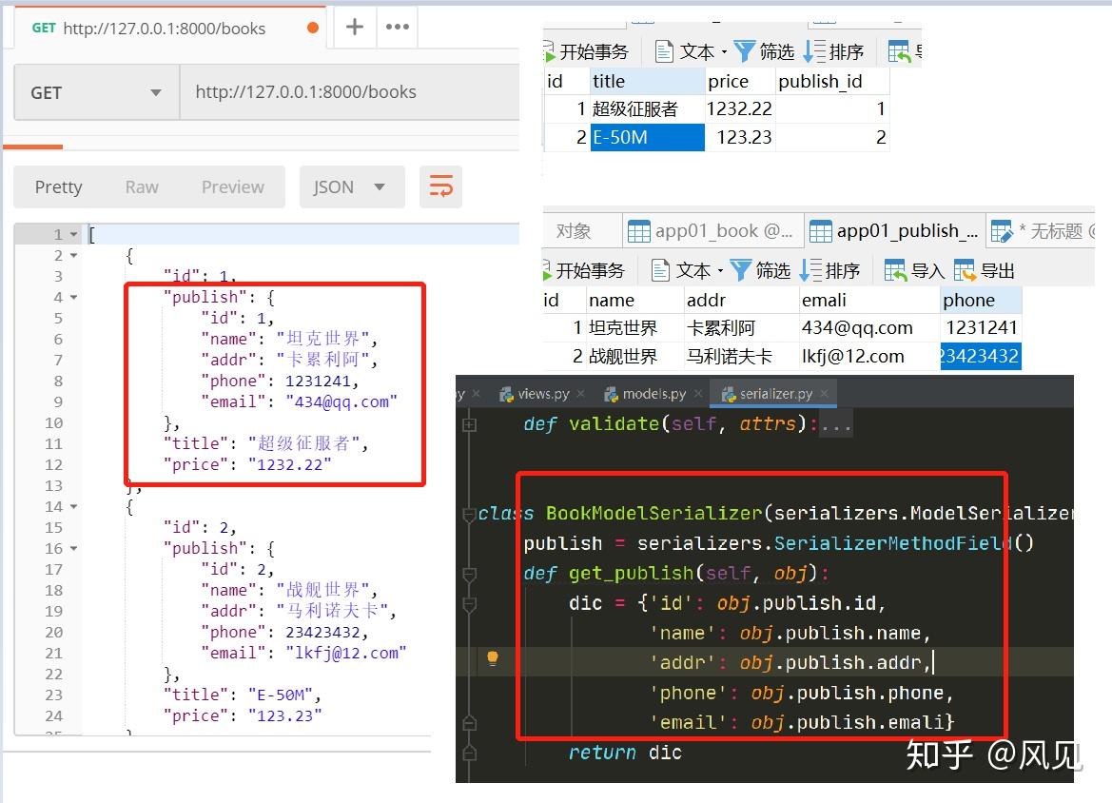Open the GET request method dropdown
Image resolution: width=1112 pixels, height=803 pixels.
pos(95,91)
